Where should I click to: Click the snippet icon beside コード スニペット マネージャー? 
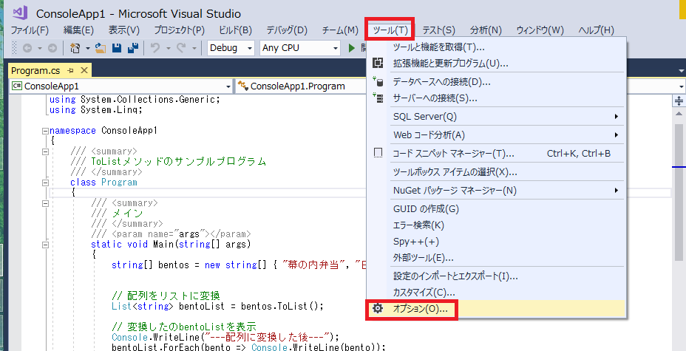(378, 153)
